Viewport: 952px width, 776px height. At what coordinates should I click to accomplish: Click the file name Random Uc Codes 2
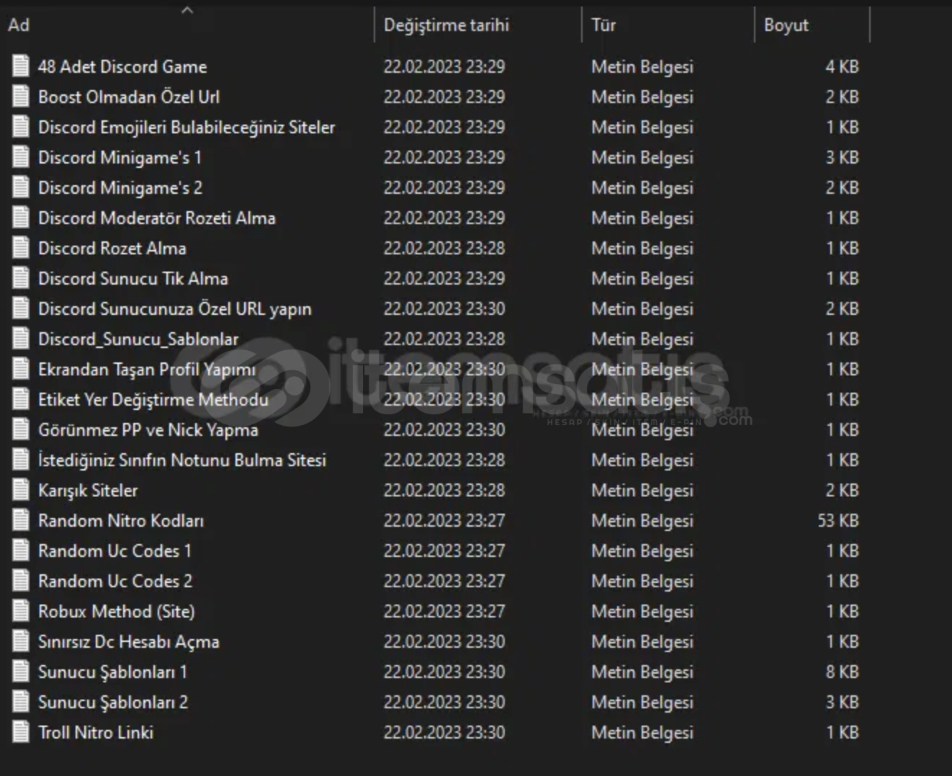click(x=115, y=581)
